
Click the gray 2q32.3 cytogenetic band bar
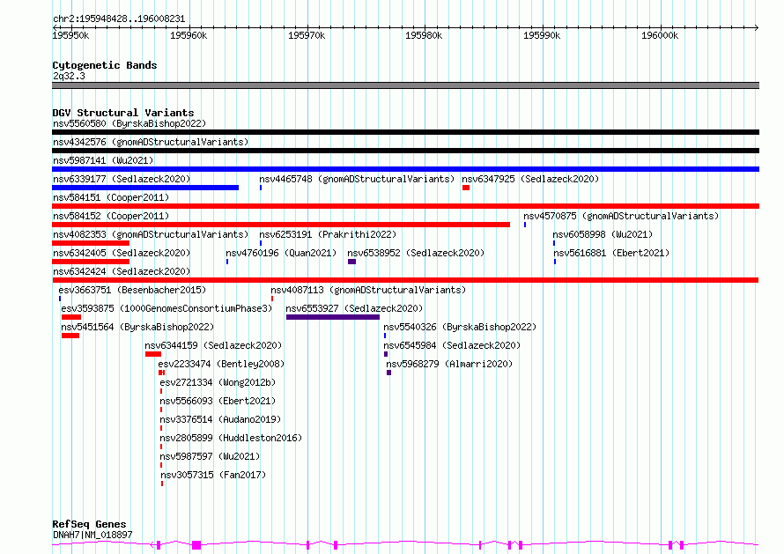point(405,85)
